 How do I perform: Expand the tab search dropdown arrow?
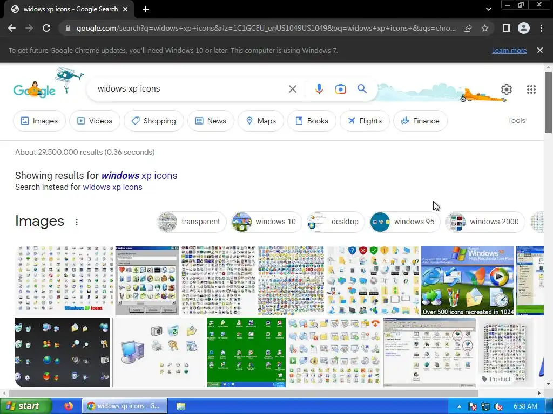click(x=488, y=10)
